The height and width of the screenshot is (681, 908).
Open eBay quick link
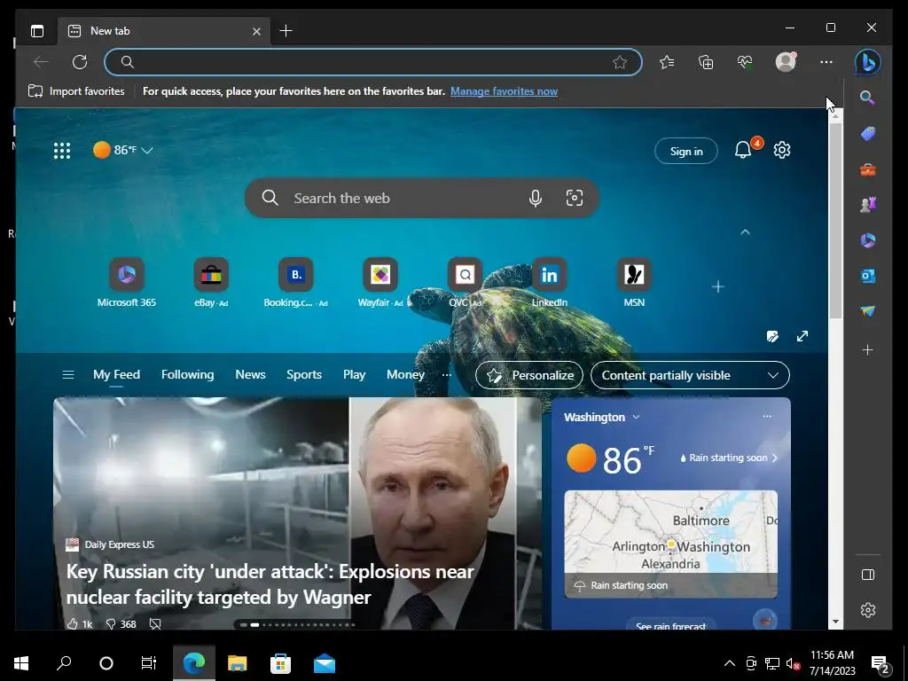(x=211, y=283)
